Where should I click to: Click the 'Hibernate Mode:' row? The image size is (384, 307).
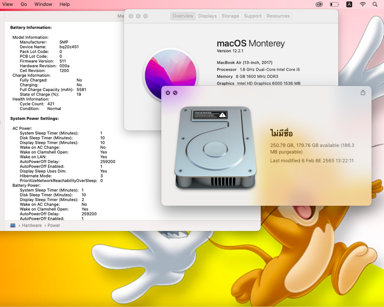(61, 176)
